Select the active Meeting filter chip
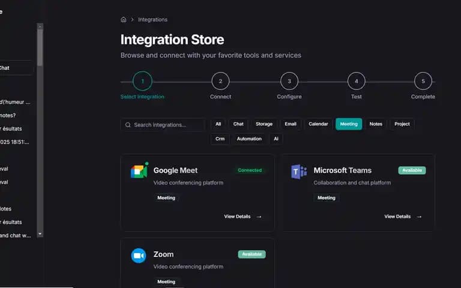Screen dimensions: 461x288 [x=349, y=124]
